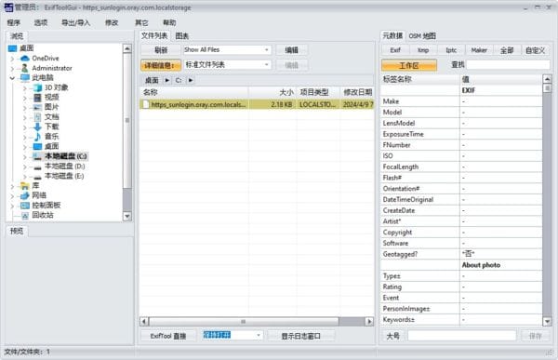The width and height of the screenshot is (558, 360).
Task: Click the 控制面板 icon
Action: [25, 206]
